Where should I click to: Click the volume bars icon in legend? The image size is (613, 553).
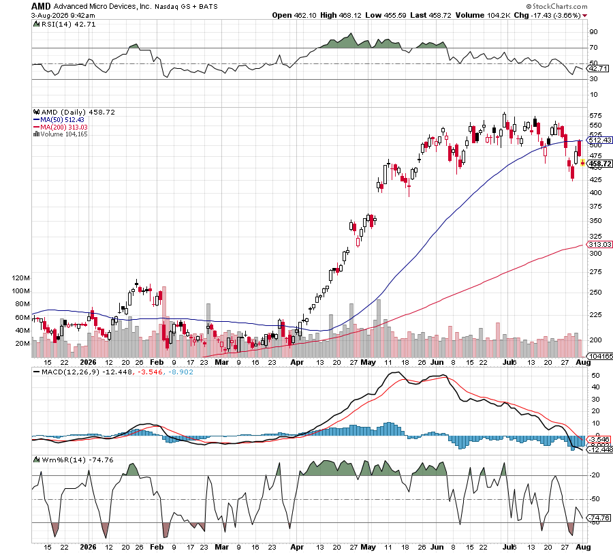coord(36,134)
